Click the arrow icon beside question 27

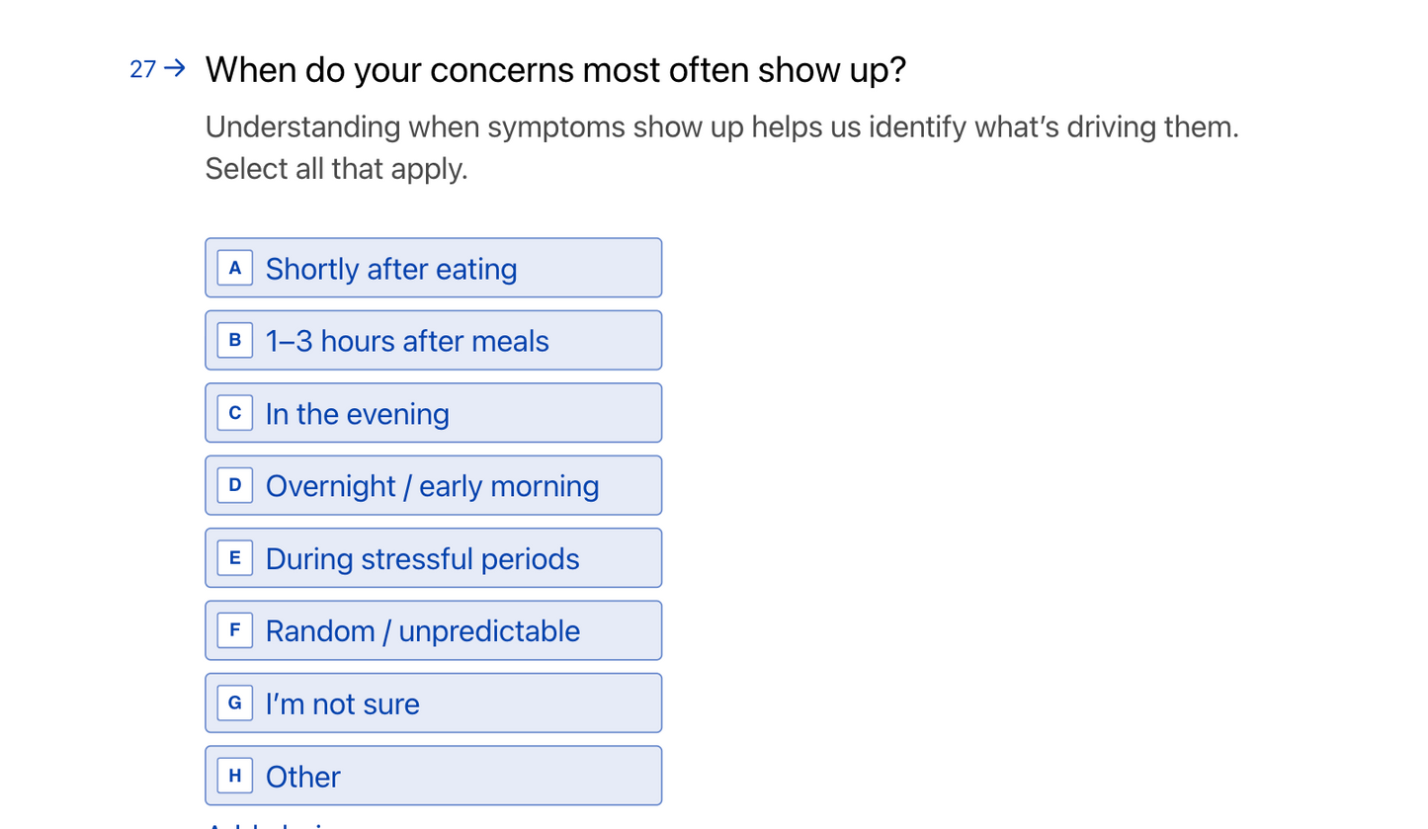[175, 69]
